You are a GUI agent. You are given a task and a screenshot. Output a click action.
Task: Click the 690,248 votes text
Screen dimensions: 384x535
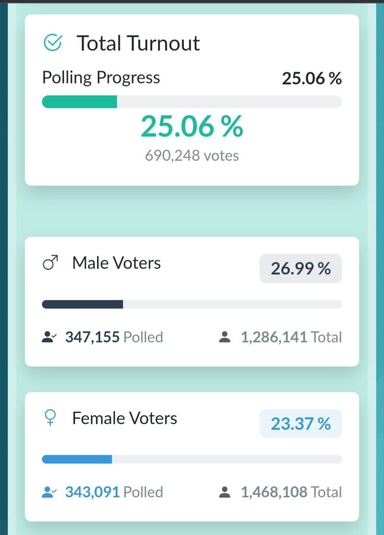pyautogui.click(x=192, y=156)
